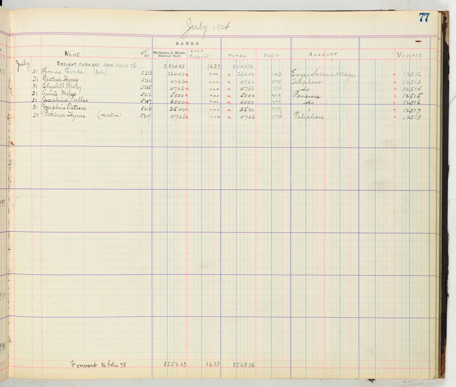Click check number 5216
This screenshot has height=387, width=456.
tap(146, 95)
